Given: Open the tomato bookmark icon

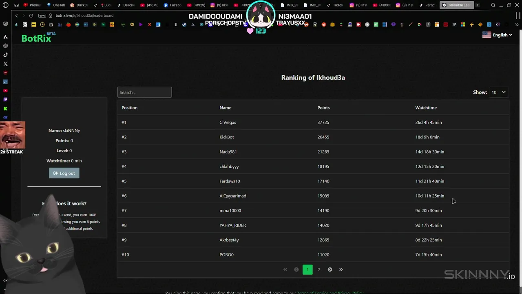Looking at the screenshot, I should click(x=69, y=24).
